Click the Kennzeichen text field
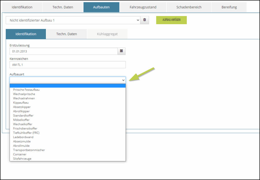Viewport: 260px width, 180px height. 68,65
